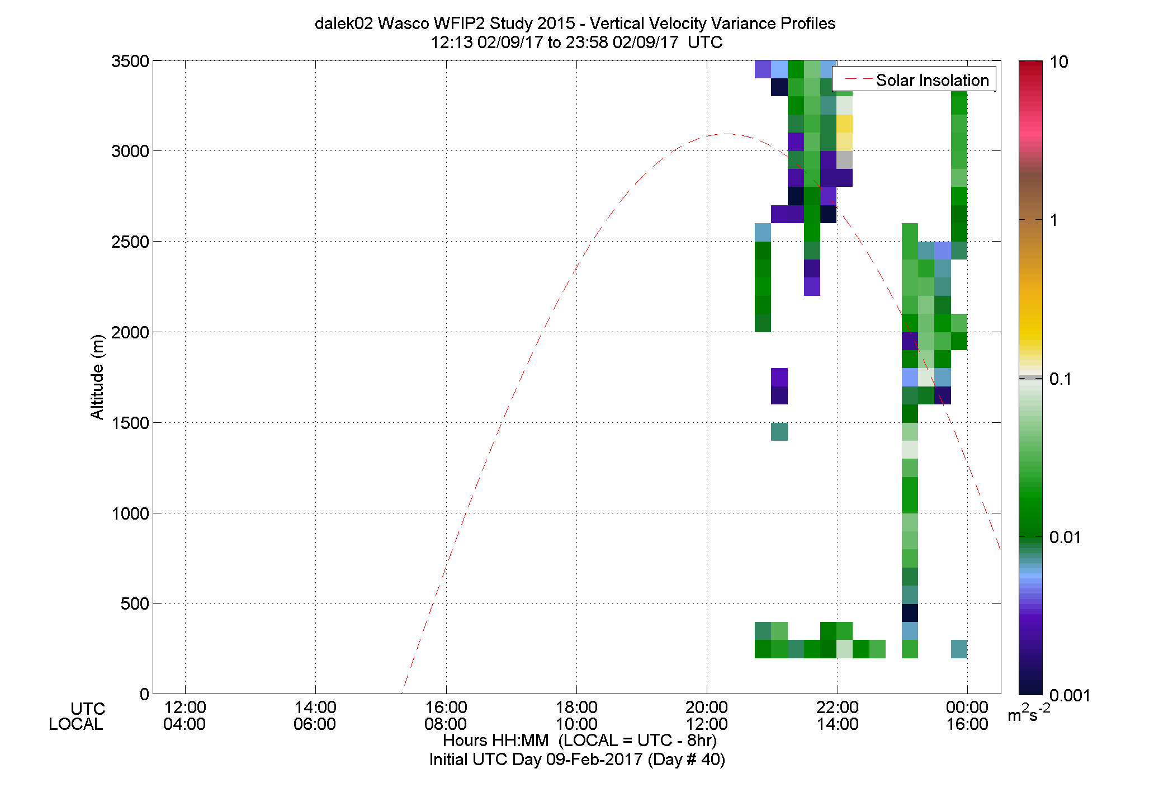Image resolution: width=1173 pixels, height=797 pixels.
Task: Click the colorbar label 0.001
Action: pyautogui.click(x=1070, y=696)
